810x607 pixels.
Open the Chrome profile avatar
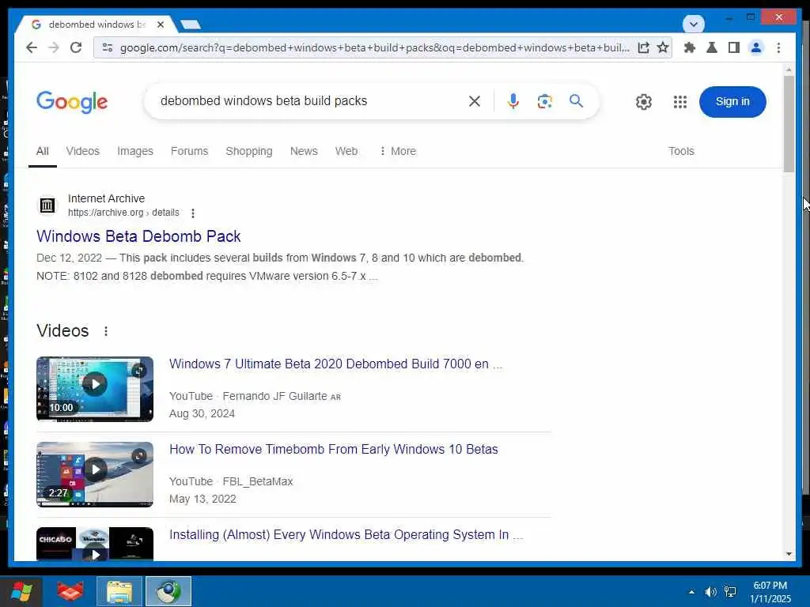pyautogui.click(x=756, y=48)
